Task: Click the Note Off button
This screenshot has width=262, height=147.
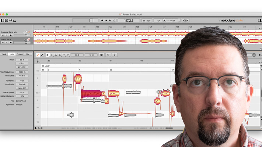Action: [x=22, y=88]
